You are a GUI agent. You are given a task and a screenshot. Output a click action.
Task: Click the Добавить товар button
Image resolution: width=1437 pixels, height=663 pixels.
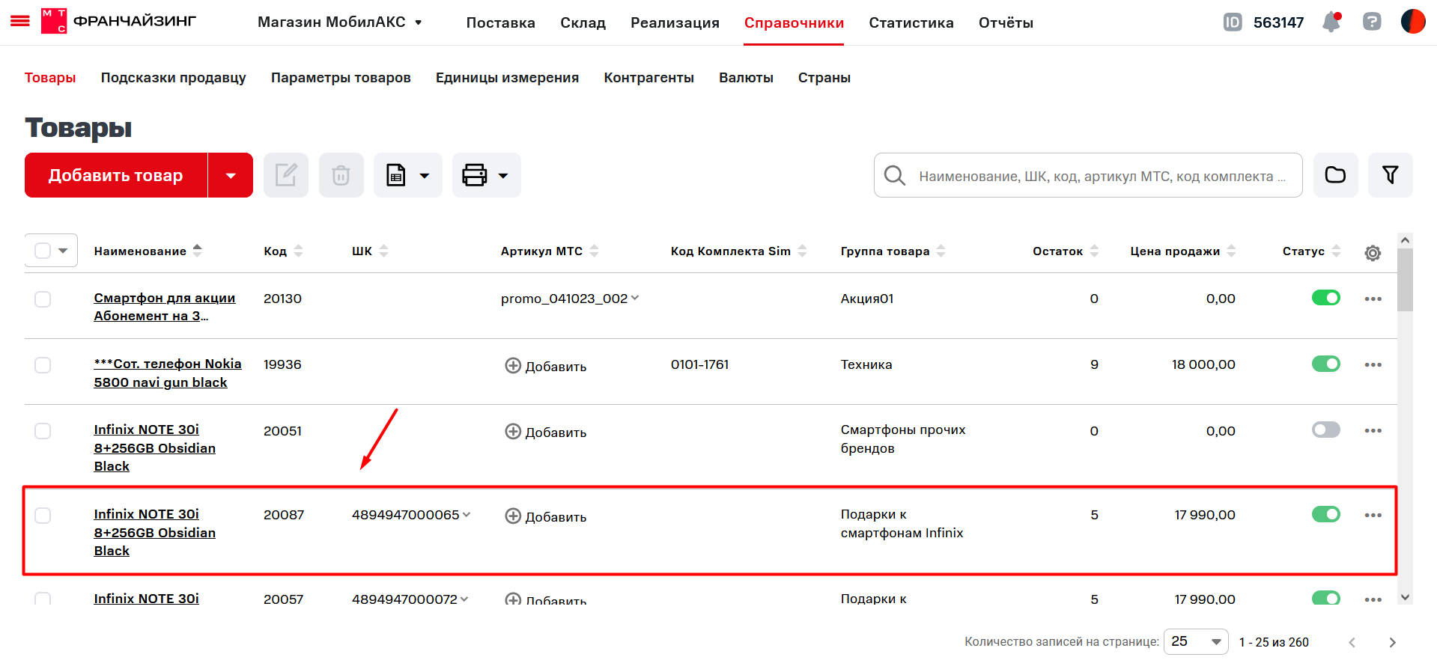coord(116,175)
